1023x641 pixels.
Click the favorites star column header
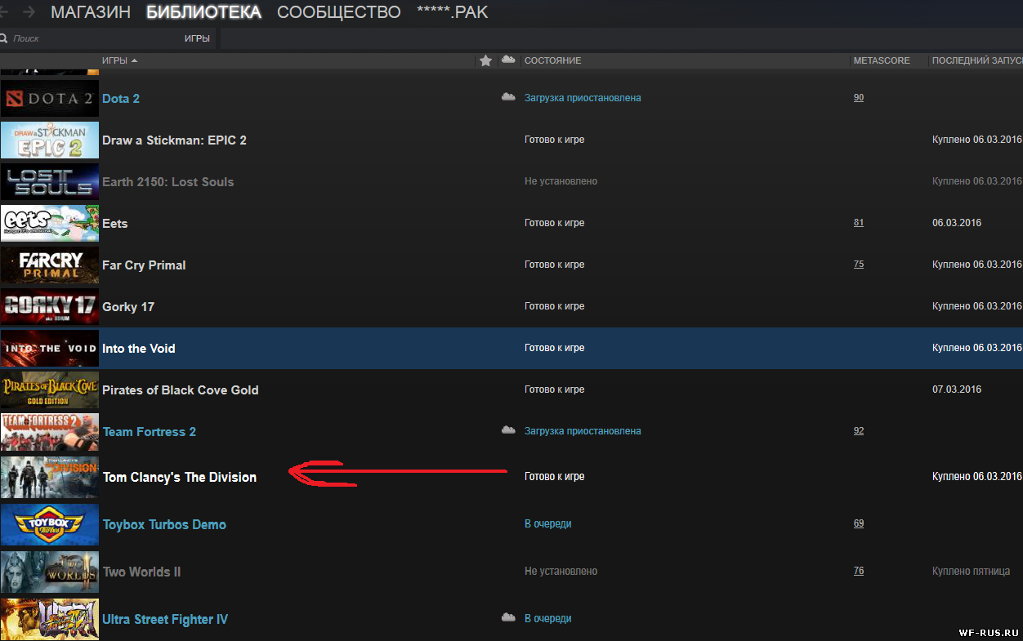coord(485,60)
